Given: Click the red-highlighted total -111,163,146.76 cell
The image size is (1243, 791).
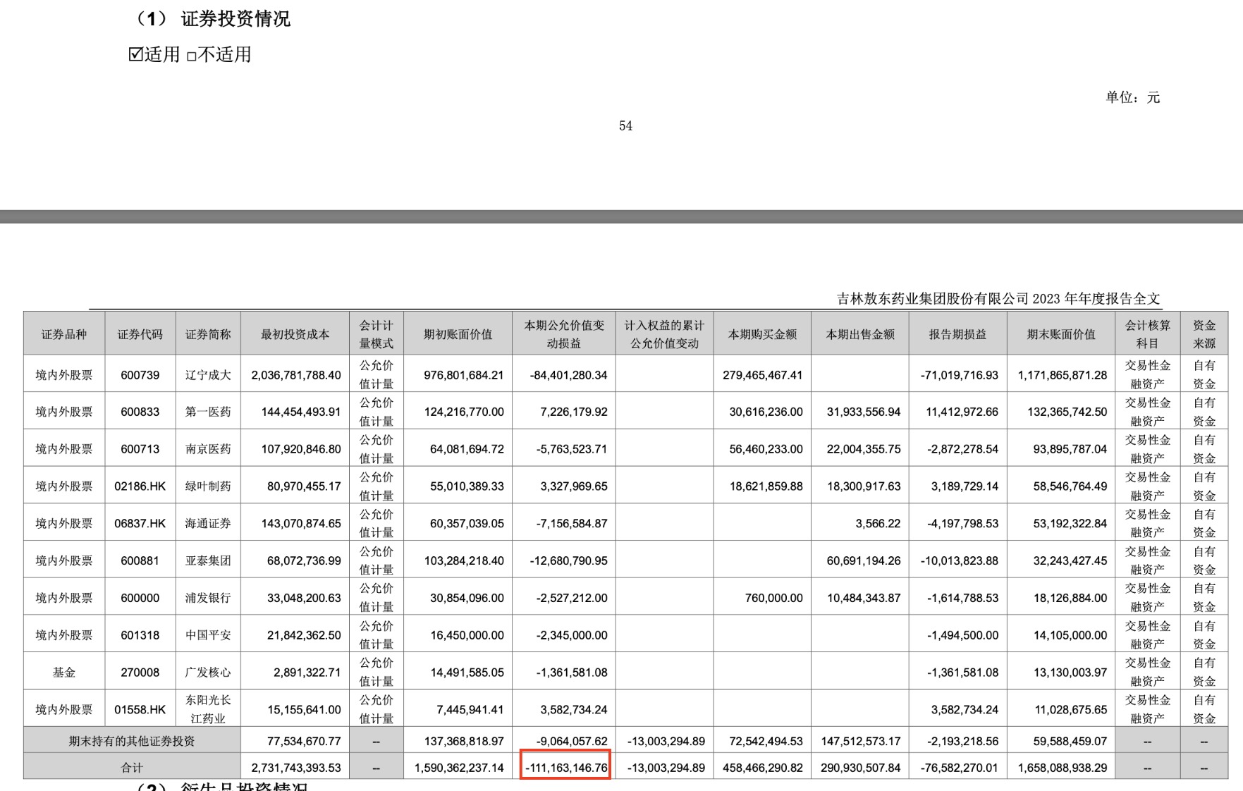Looking at the screenshot, I should (565, 767).
